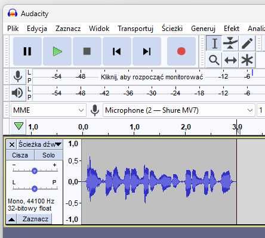Mute the track using Cisza
The height and width of the screenshot is (238, 265).
[20, 155]
